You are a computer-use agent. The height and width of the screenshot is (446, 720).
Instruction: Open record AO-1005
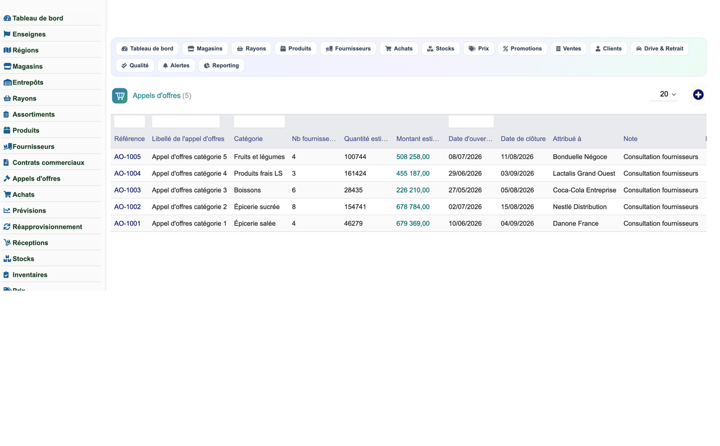click(127, 157)
